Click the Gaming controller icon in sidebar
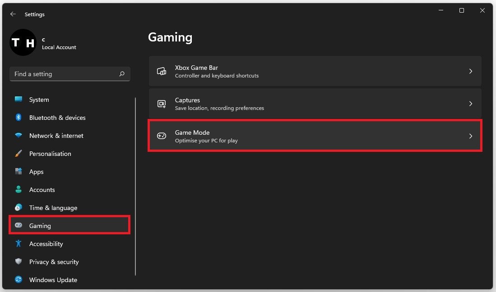The image size is (496, 292). coord(19,225)
